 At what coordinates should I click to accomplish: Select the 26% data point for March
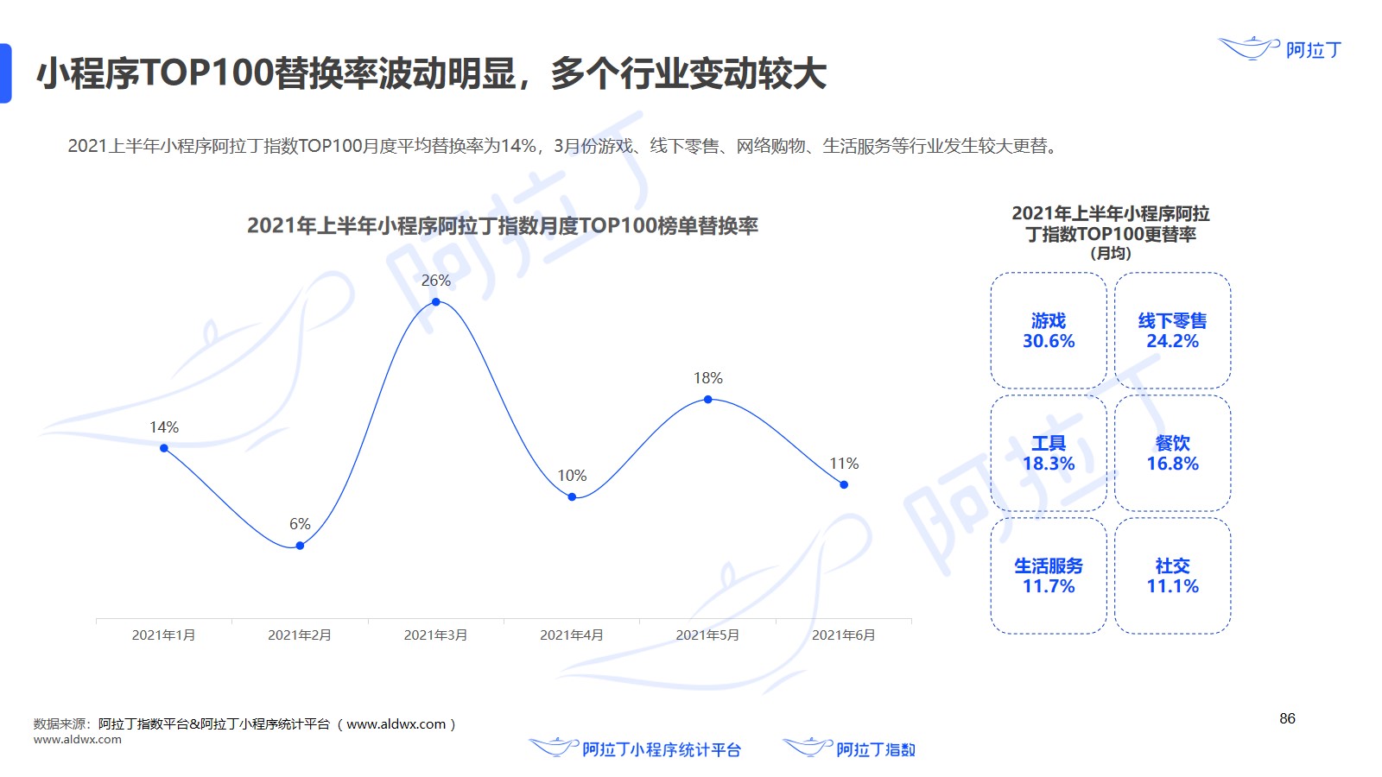tap(436, 302)
